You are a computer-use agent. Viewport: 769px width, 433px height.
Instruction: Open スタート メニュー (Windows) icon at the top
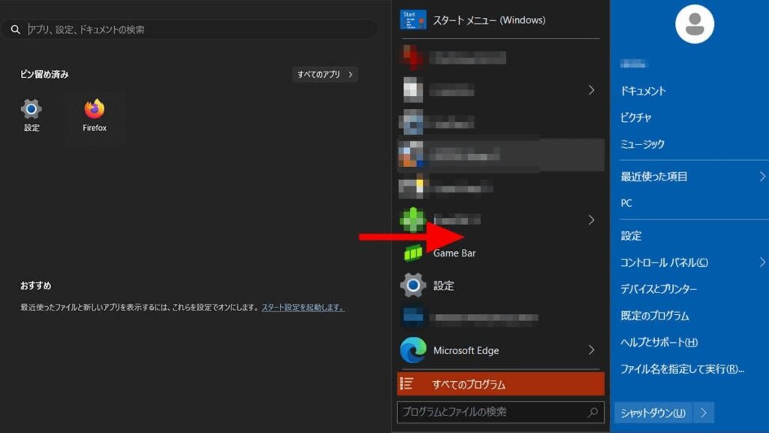(x=413, y=20)
